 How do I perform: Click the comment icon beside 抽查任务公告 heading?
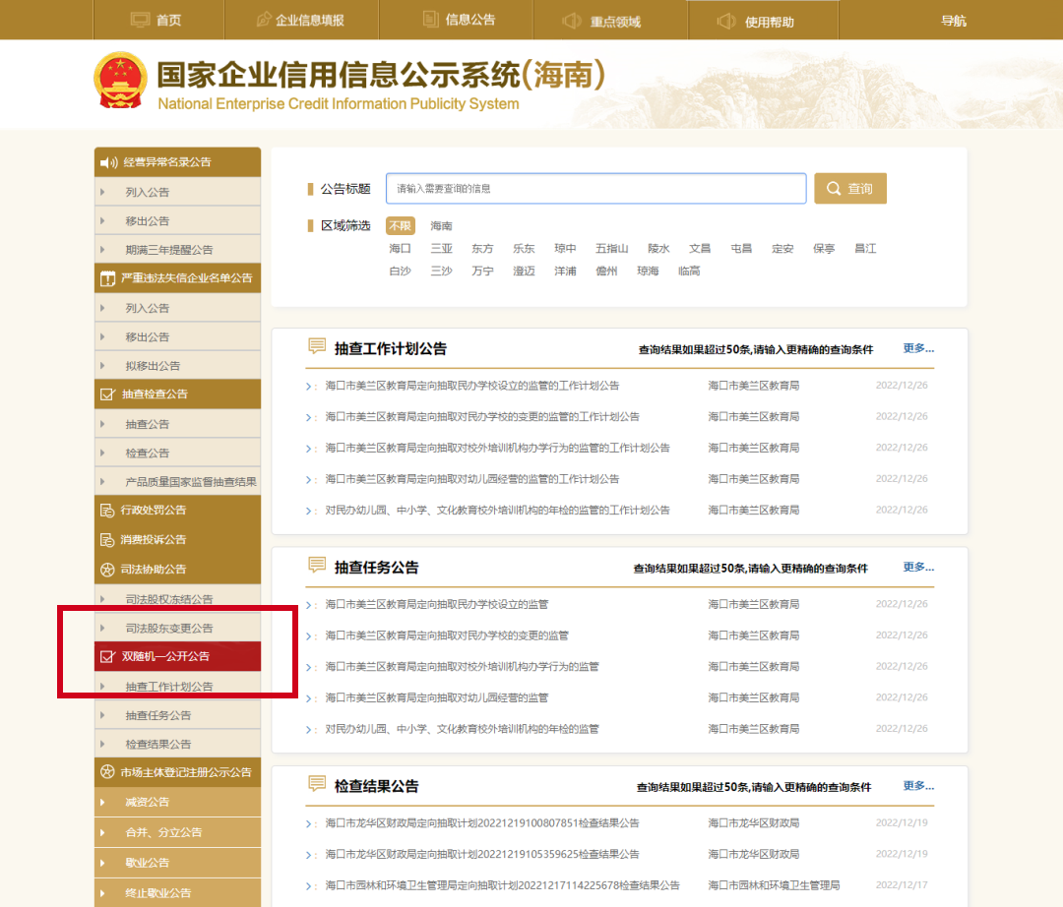[x=317, y=565]
